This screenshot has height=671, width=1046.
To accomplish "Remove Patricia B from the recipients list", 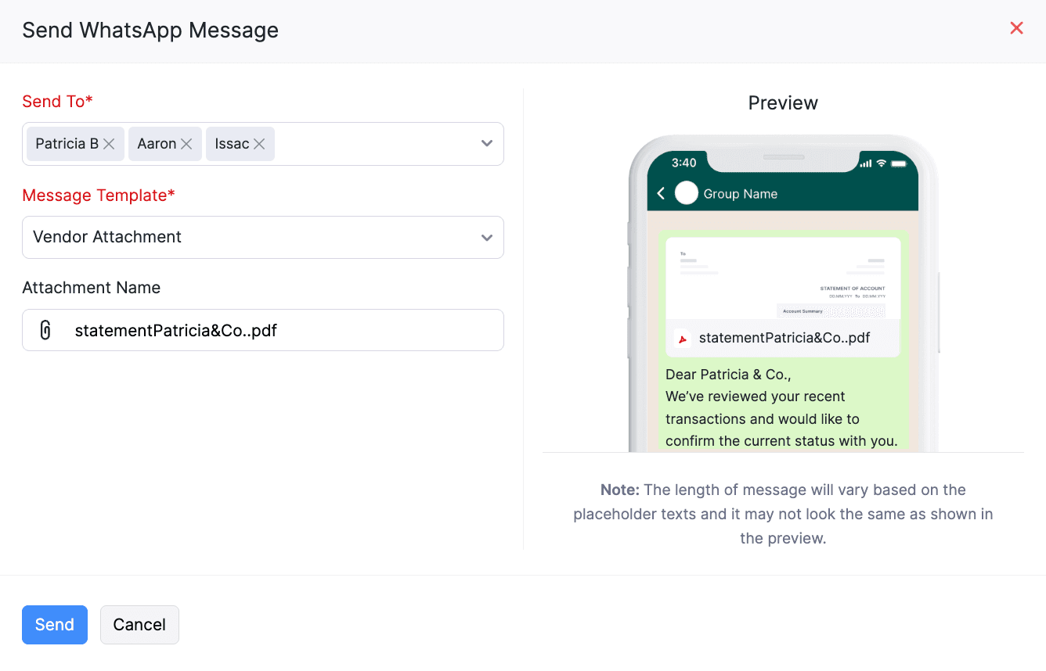I will tap(109, 143).
